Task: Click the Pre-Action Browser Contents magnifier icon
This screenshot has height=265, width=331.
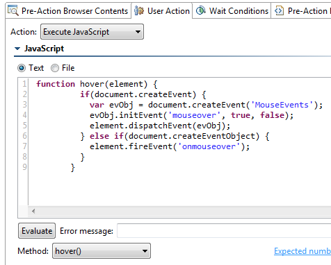Action: pyautogui.click(x=13, y=10)
